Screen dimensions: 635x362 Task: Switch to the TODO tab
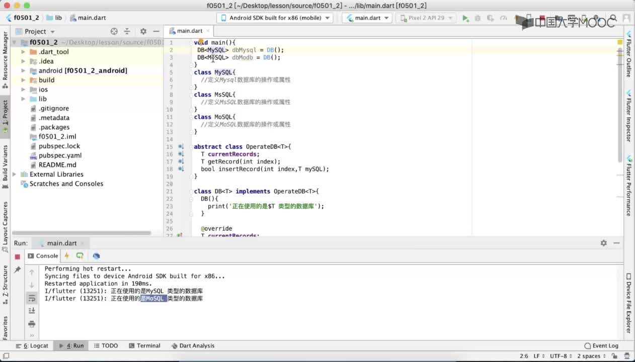105,346
